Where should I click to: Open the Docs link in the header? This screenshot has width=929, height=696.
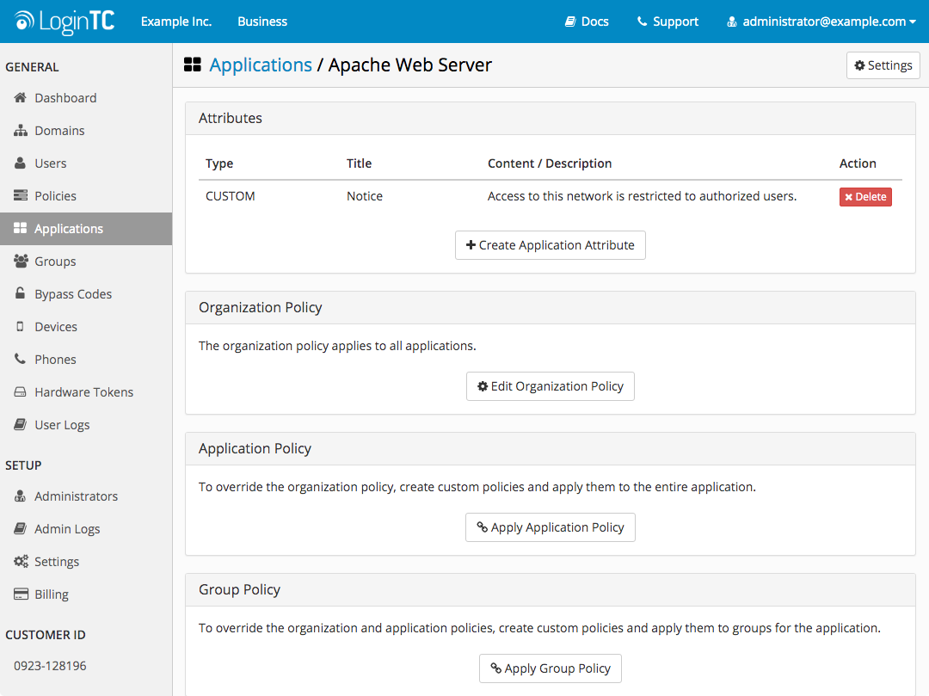pyautogui.click(x=587, y=22)
